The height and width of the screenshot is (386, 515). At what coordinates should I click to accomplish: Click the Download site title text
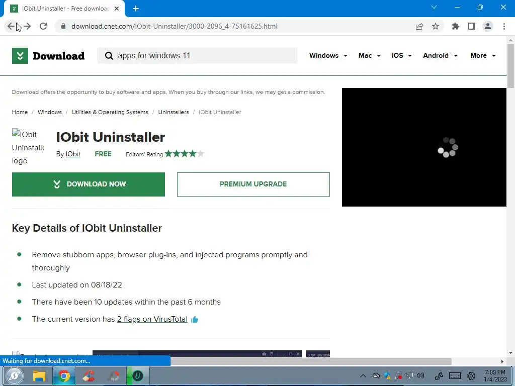coord(58,56)
